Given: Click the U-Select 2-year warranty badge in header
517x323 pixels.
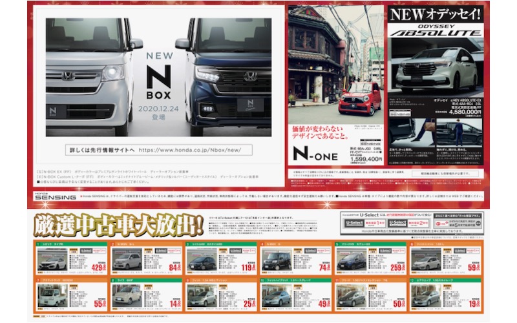Looking at the screenshot, I should [x=408, y=224].
